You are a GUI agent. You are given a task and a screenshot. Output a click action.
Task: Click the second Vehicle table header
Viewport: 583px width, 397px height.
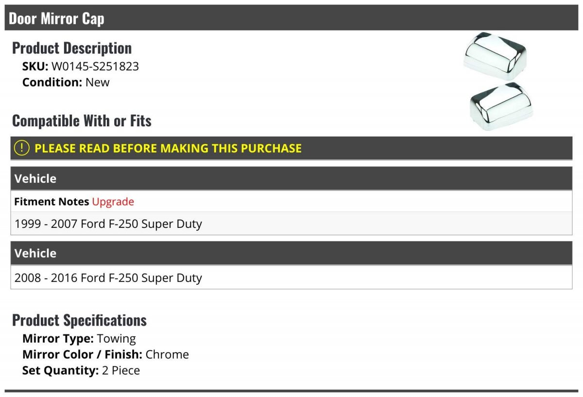(x=291, y=253)
